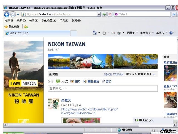Image resolution: width=178 pixels, height=134 pixels.
Task: Click the 轉貼連結 link share option
Action: (91, 81)
